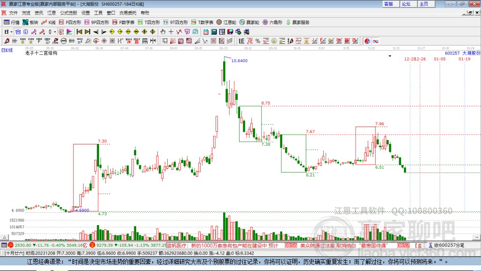This screenshot has width=481, height=271.
Task: Open the P四方形 tool
Action: pyautogui.click(x=70, y=23)
